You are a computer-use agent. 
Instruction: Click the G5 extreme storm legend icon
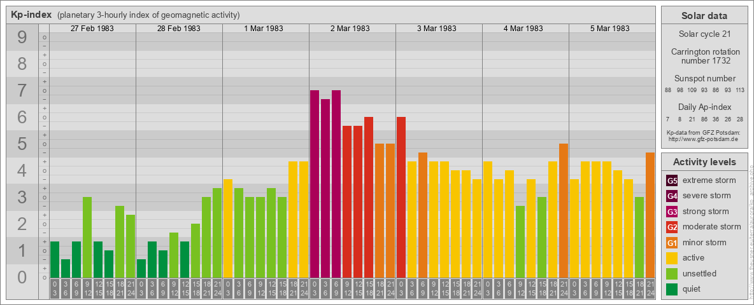(672, 180)
